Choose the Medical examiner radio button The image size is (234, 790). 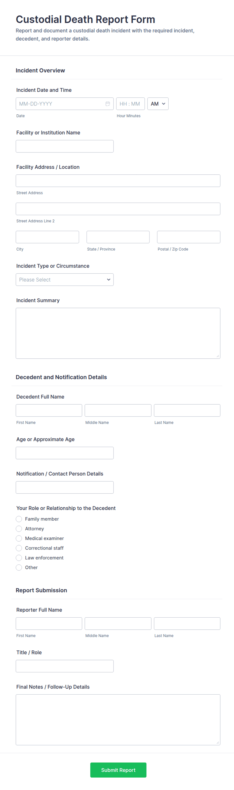pos(19,538)
